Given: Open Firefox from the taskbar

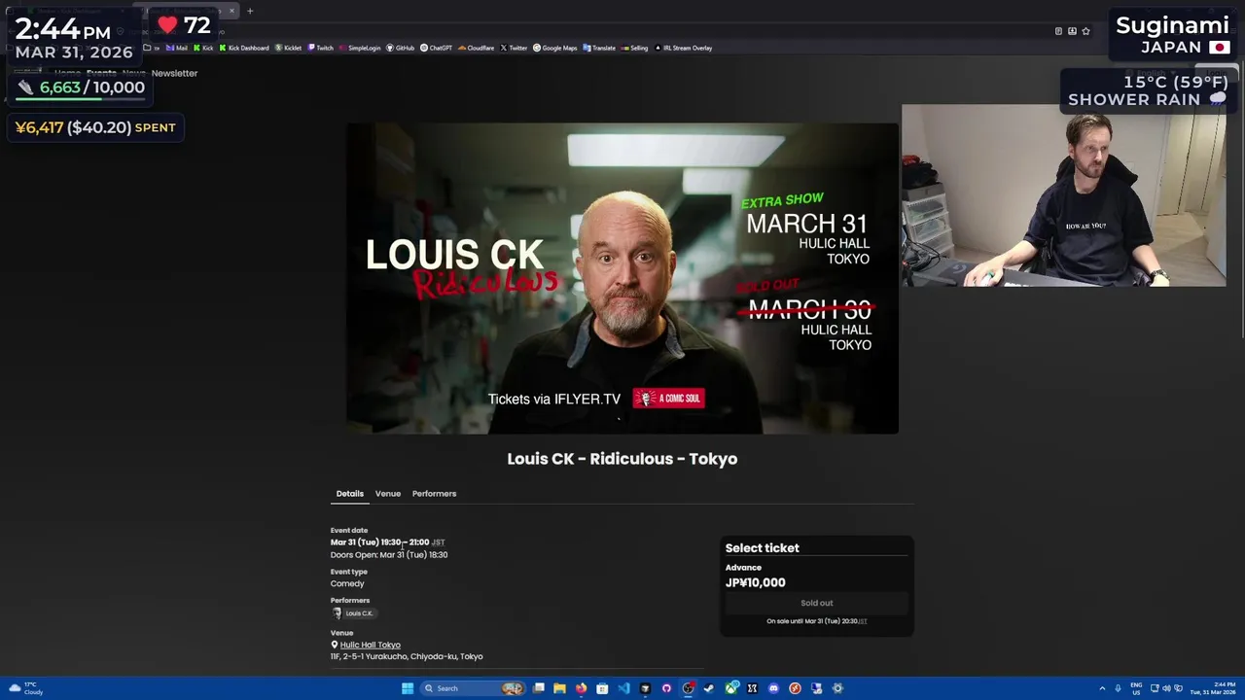Looking at the screenshot, I should coord(581,688).
